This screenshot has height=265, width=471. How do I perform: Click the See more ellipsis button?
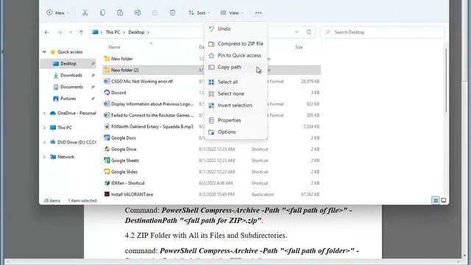pyautogui.click(x=258, y=13)
